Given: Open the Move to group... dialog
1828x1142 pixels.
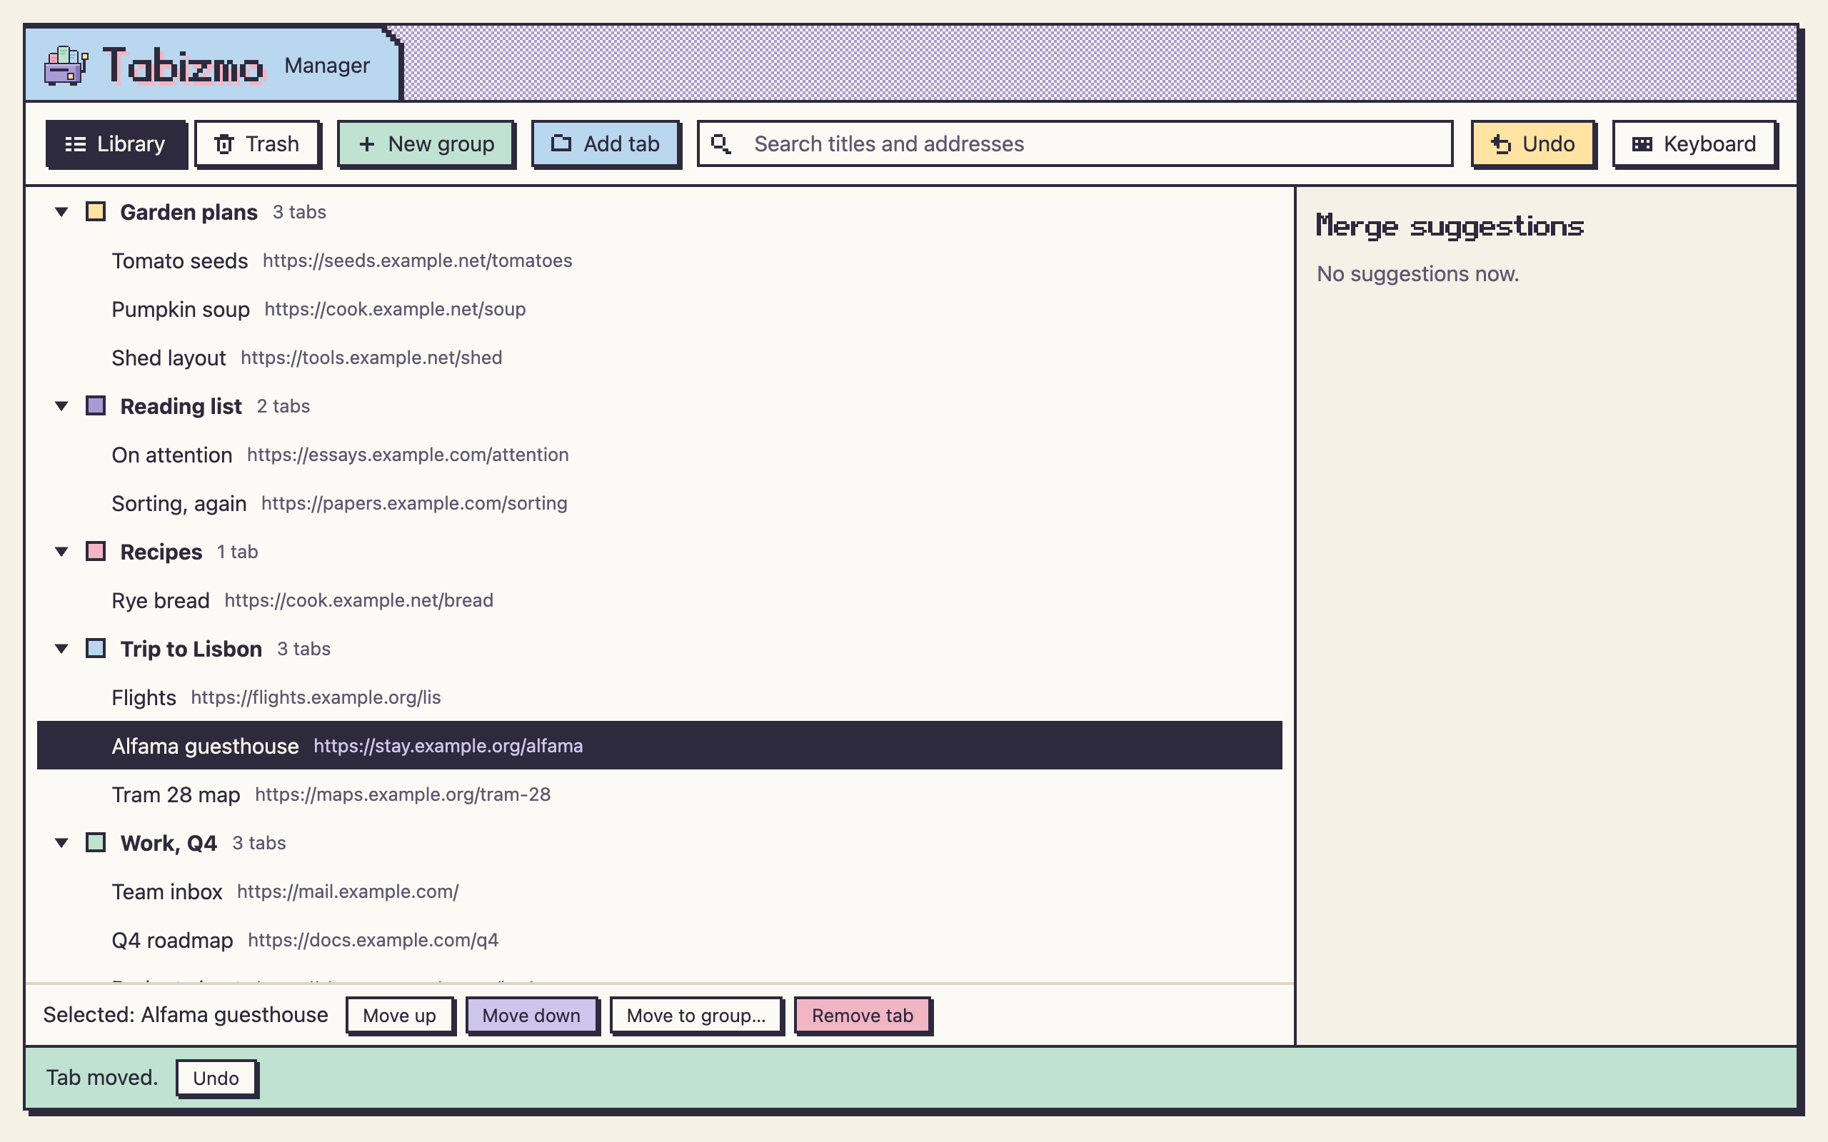Looking at the screenshot, I should (x=695, y=1016).
